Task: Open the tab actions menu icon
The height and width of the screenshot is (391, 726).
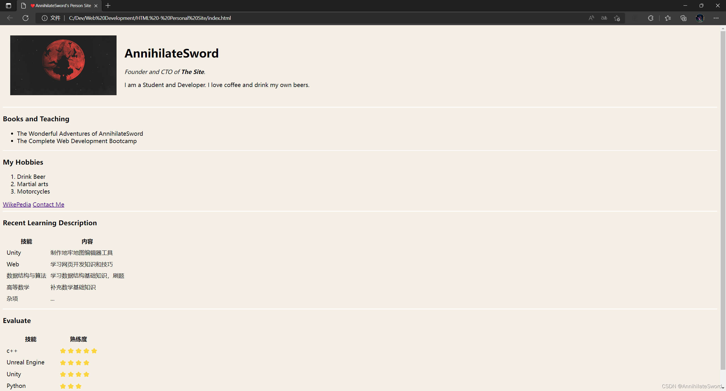Action: [x=9, y=6]
